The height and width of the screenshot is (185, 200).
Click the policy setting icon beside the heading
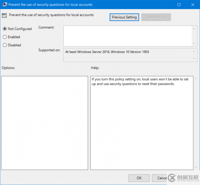(4, 16)
